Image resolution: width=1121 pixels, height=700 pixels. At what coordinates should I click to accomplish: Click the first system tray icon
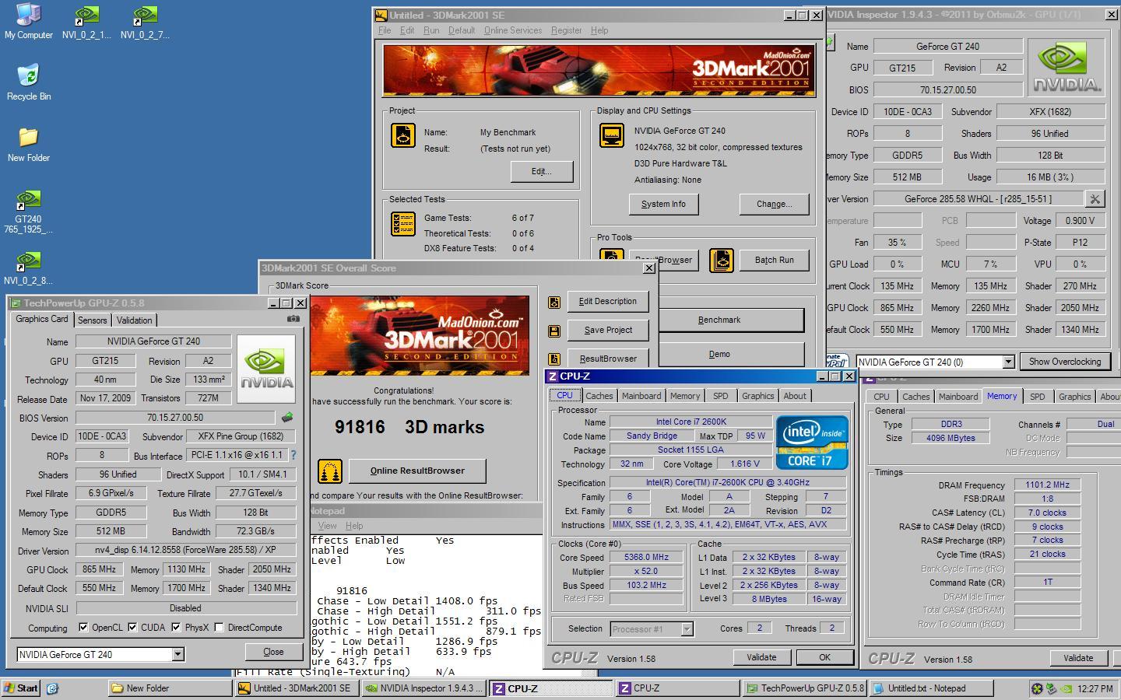1038,688
